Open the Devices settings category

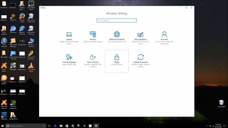(93, 37)
